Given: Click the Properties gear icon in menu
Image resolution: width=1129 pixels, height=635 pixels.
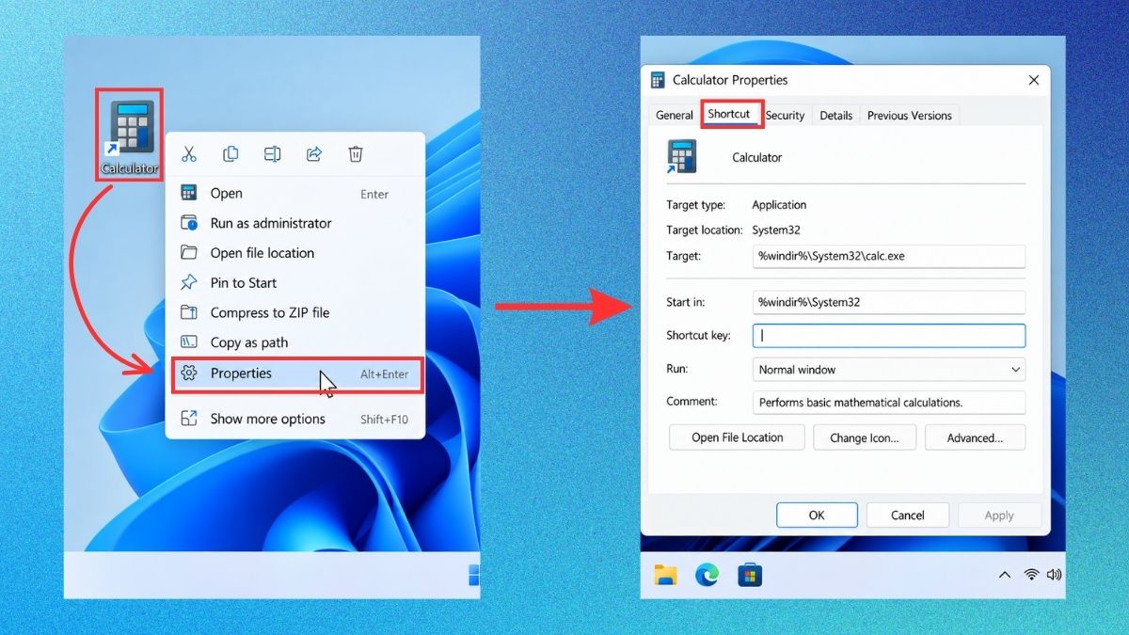Looking at the screenshot, I should click(x=189, y=373).
